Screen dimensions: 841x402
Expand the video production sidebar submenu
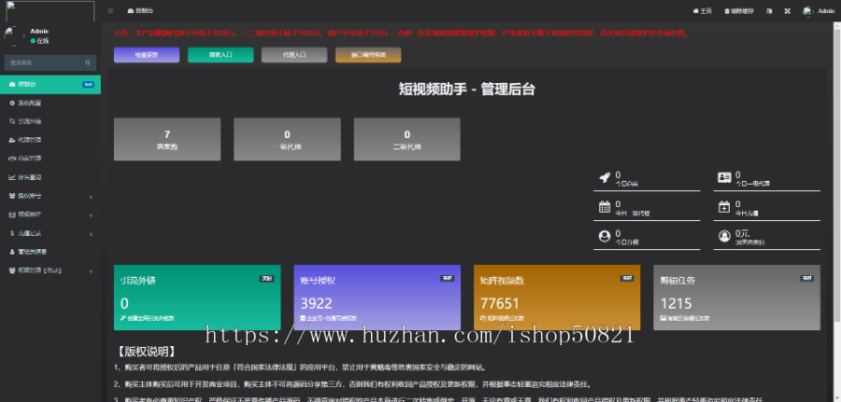tap(50, 215)
